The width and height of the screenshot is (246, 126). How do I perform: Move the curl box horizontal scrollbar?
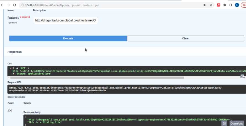pos(97,77)
